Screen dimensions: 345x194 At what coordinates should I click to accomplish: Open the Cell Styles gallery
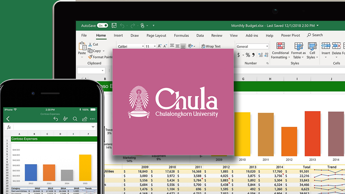(x=312, y=50)
